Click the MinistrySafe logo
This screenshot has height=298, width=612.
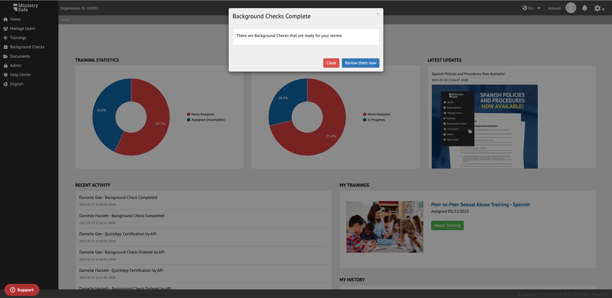click(x=25, y=7)
